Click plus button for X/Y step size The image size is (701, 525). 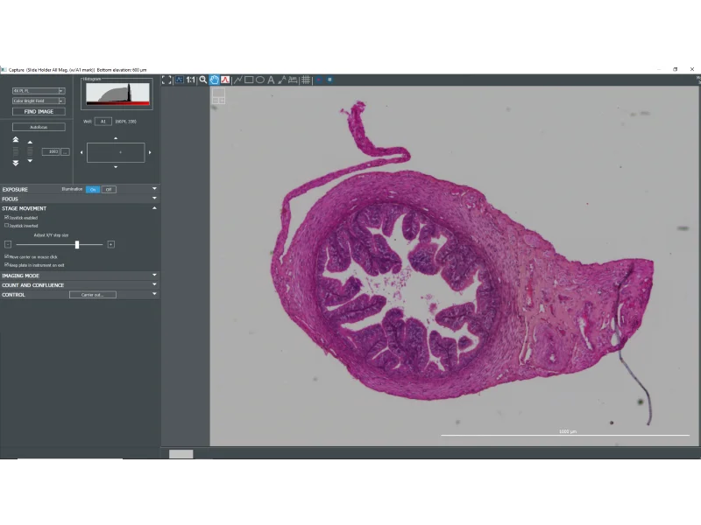pyautogui.click(x=111, y=244)
